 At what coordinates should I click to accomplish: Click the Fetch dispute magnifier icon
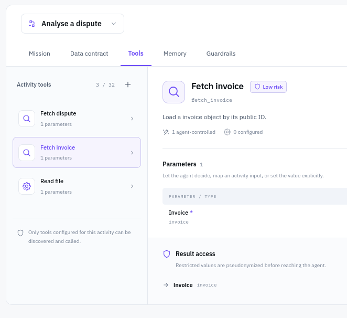click(27, 119)
